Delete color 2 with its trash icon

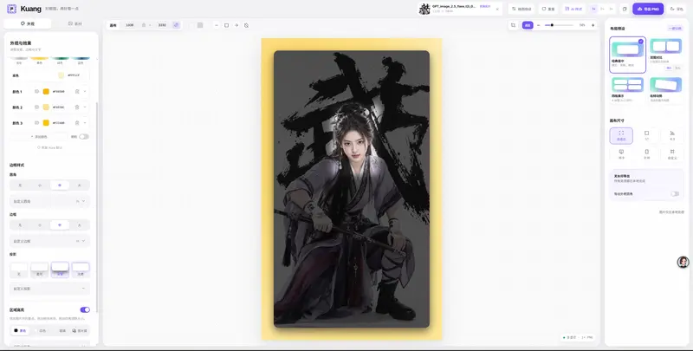click(77, 107)
